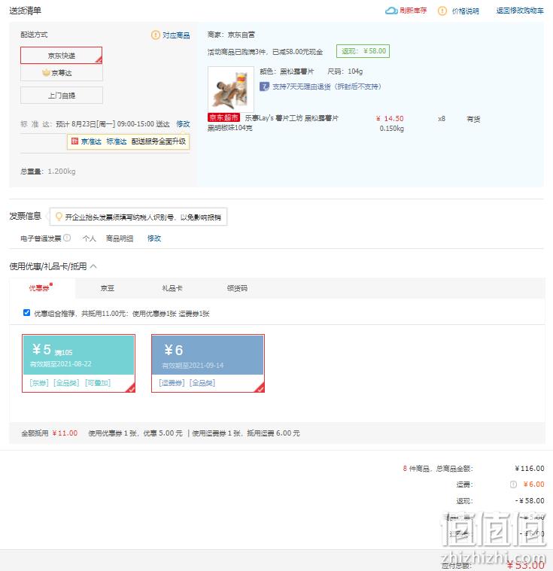Click the lightbulb icon in invoice tip
Screen dimensions: 553x571
(58, 217)
